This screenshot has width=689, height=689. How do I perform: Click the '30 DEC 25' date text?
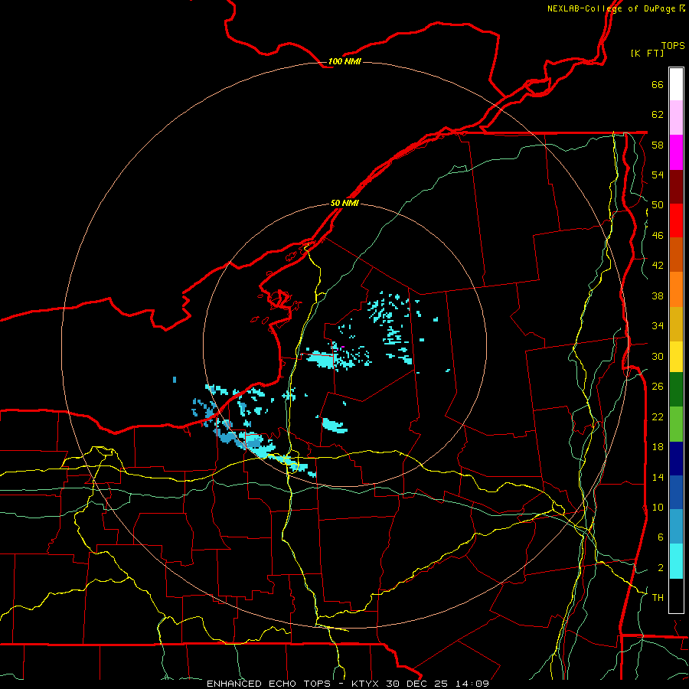(x=416, y=684)
